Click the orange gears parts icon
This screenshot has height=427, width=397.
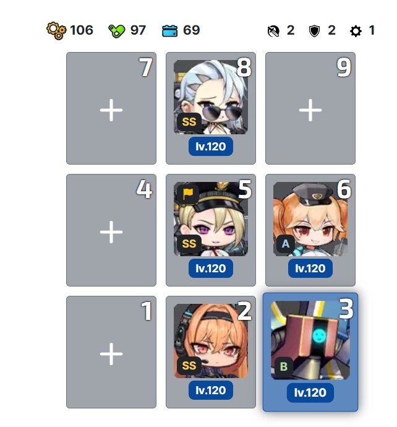(56, 30)
